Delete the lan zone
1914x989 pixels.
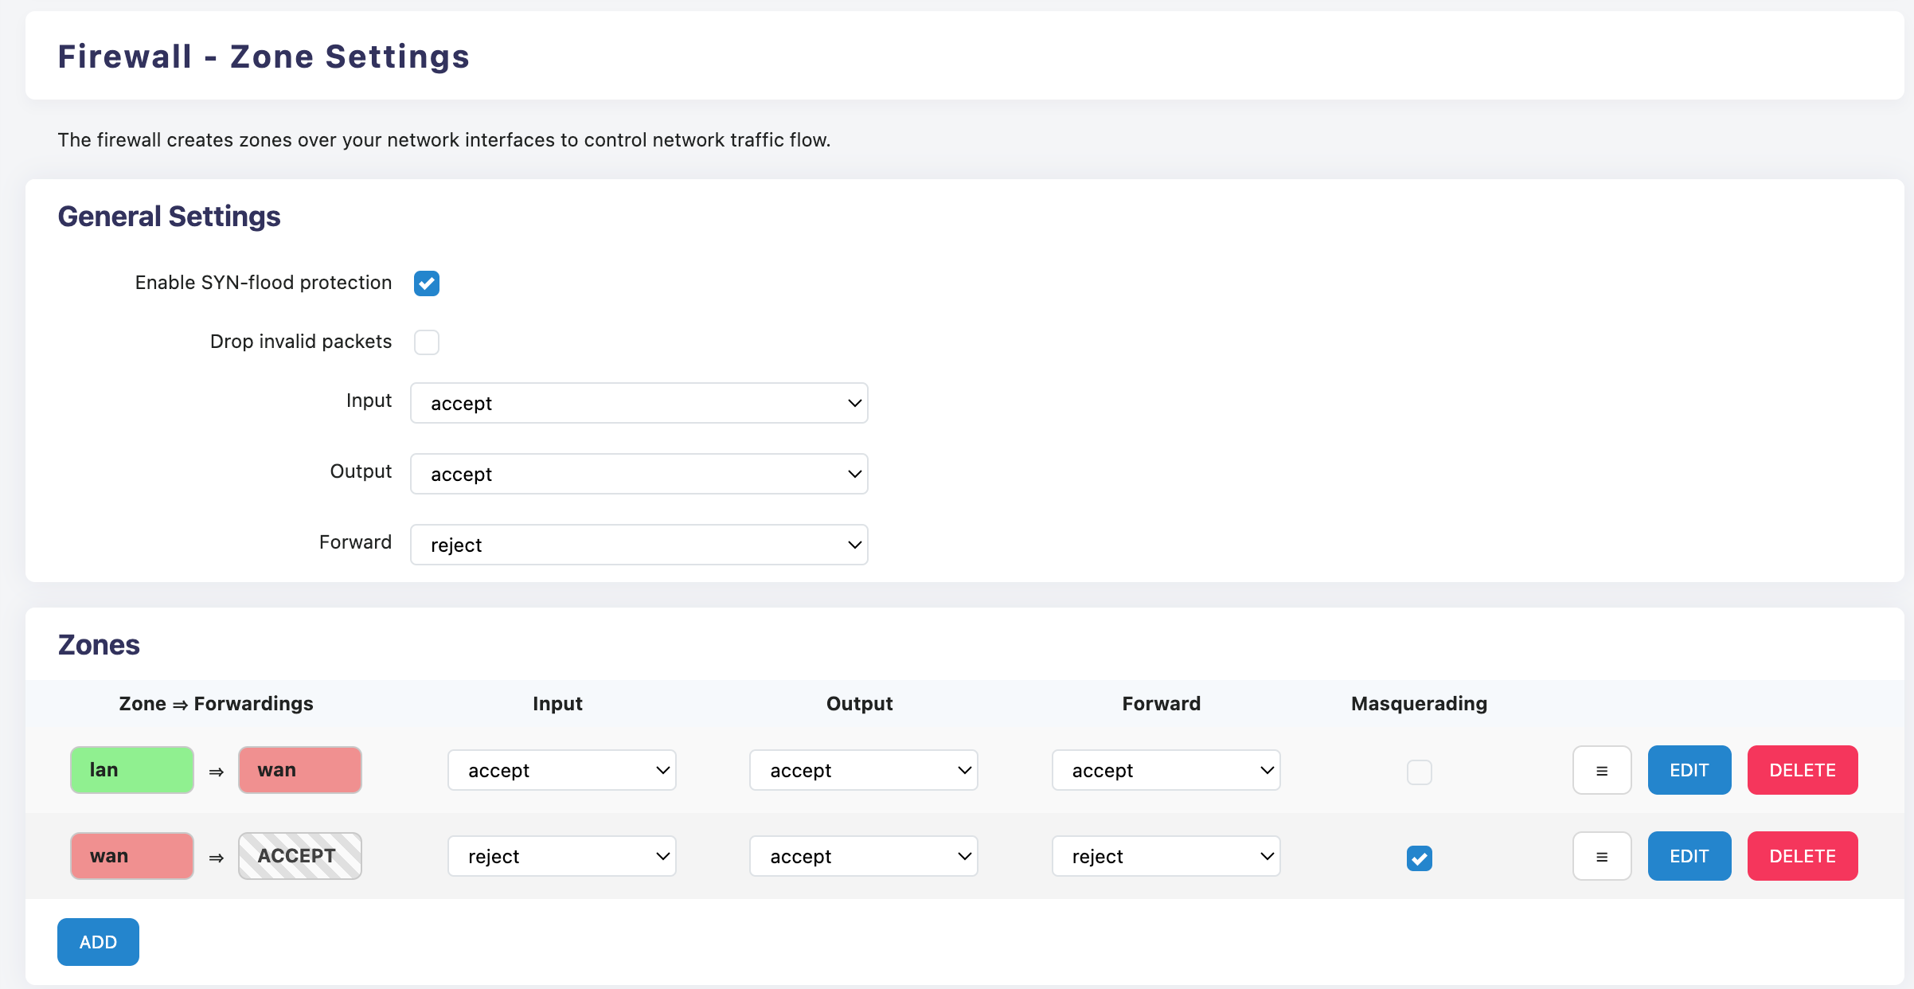coord(1802,770)
